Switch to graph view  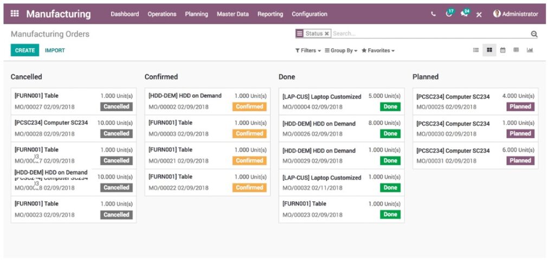click(x=530, y=50)
